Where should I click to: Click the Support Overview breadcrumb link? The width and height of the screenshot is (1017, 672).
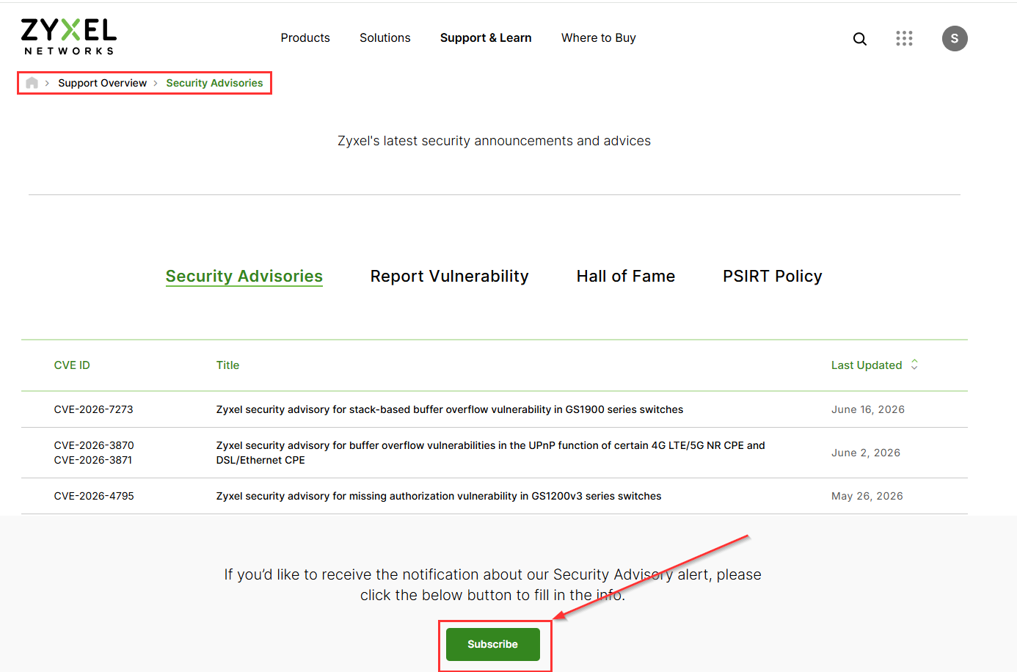[103, 83]
